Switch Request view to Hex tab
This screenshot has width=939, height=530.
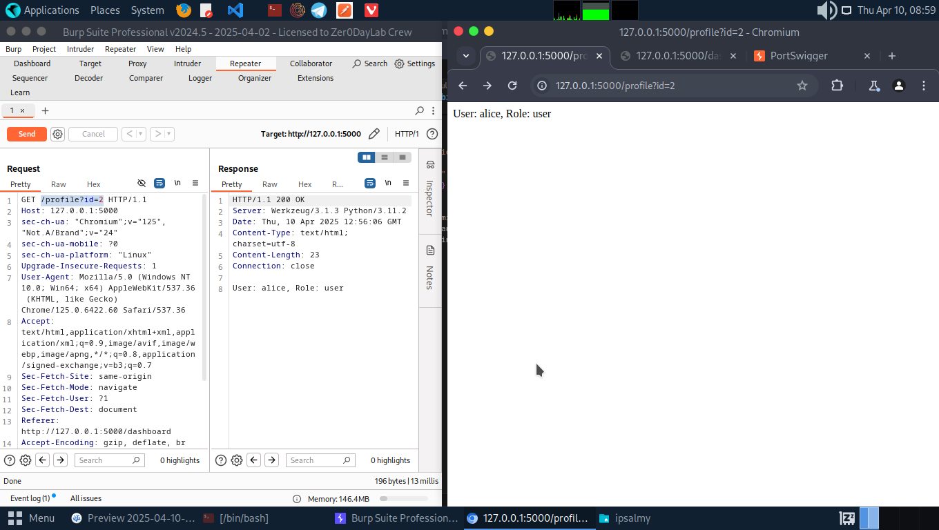tap(94, 184)
